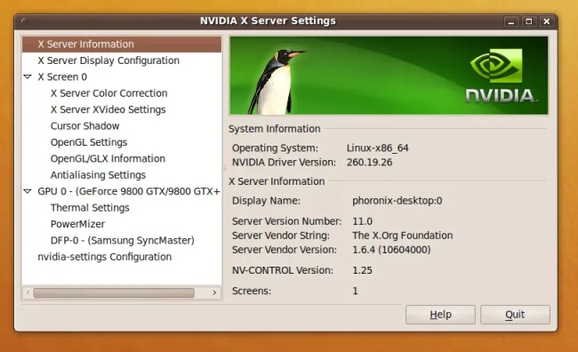Open OpenGL Settings page

coord(89,142)
